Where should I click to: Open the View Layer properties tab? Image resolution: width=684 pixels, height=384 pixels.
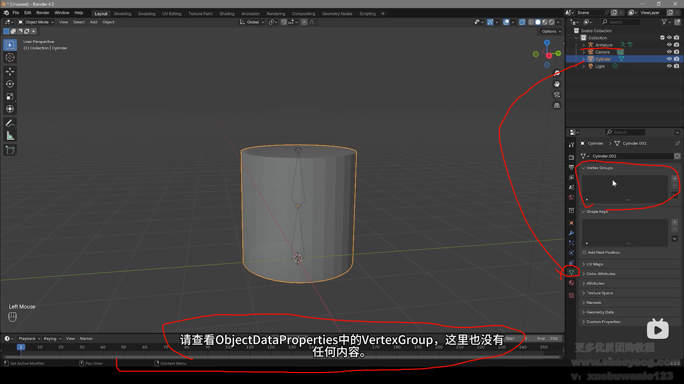point(572,177)
